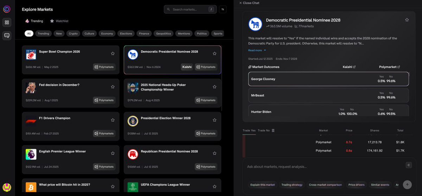The width and height of the screenshot is (422, 196).
Task: Choose the Similar events suggestion
Action: 380,185
